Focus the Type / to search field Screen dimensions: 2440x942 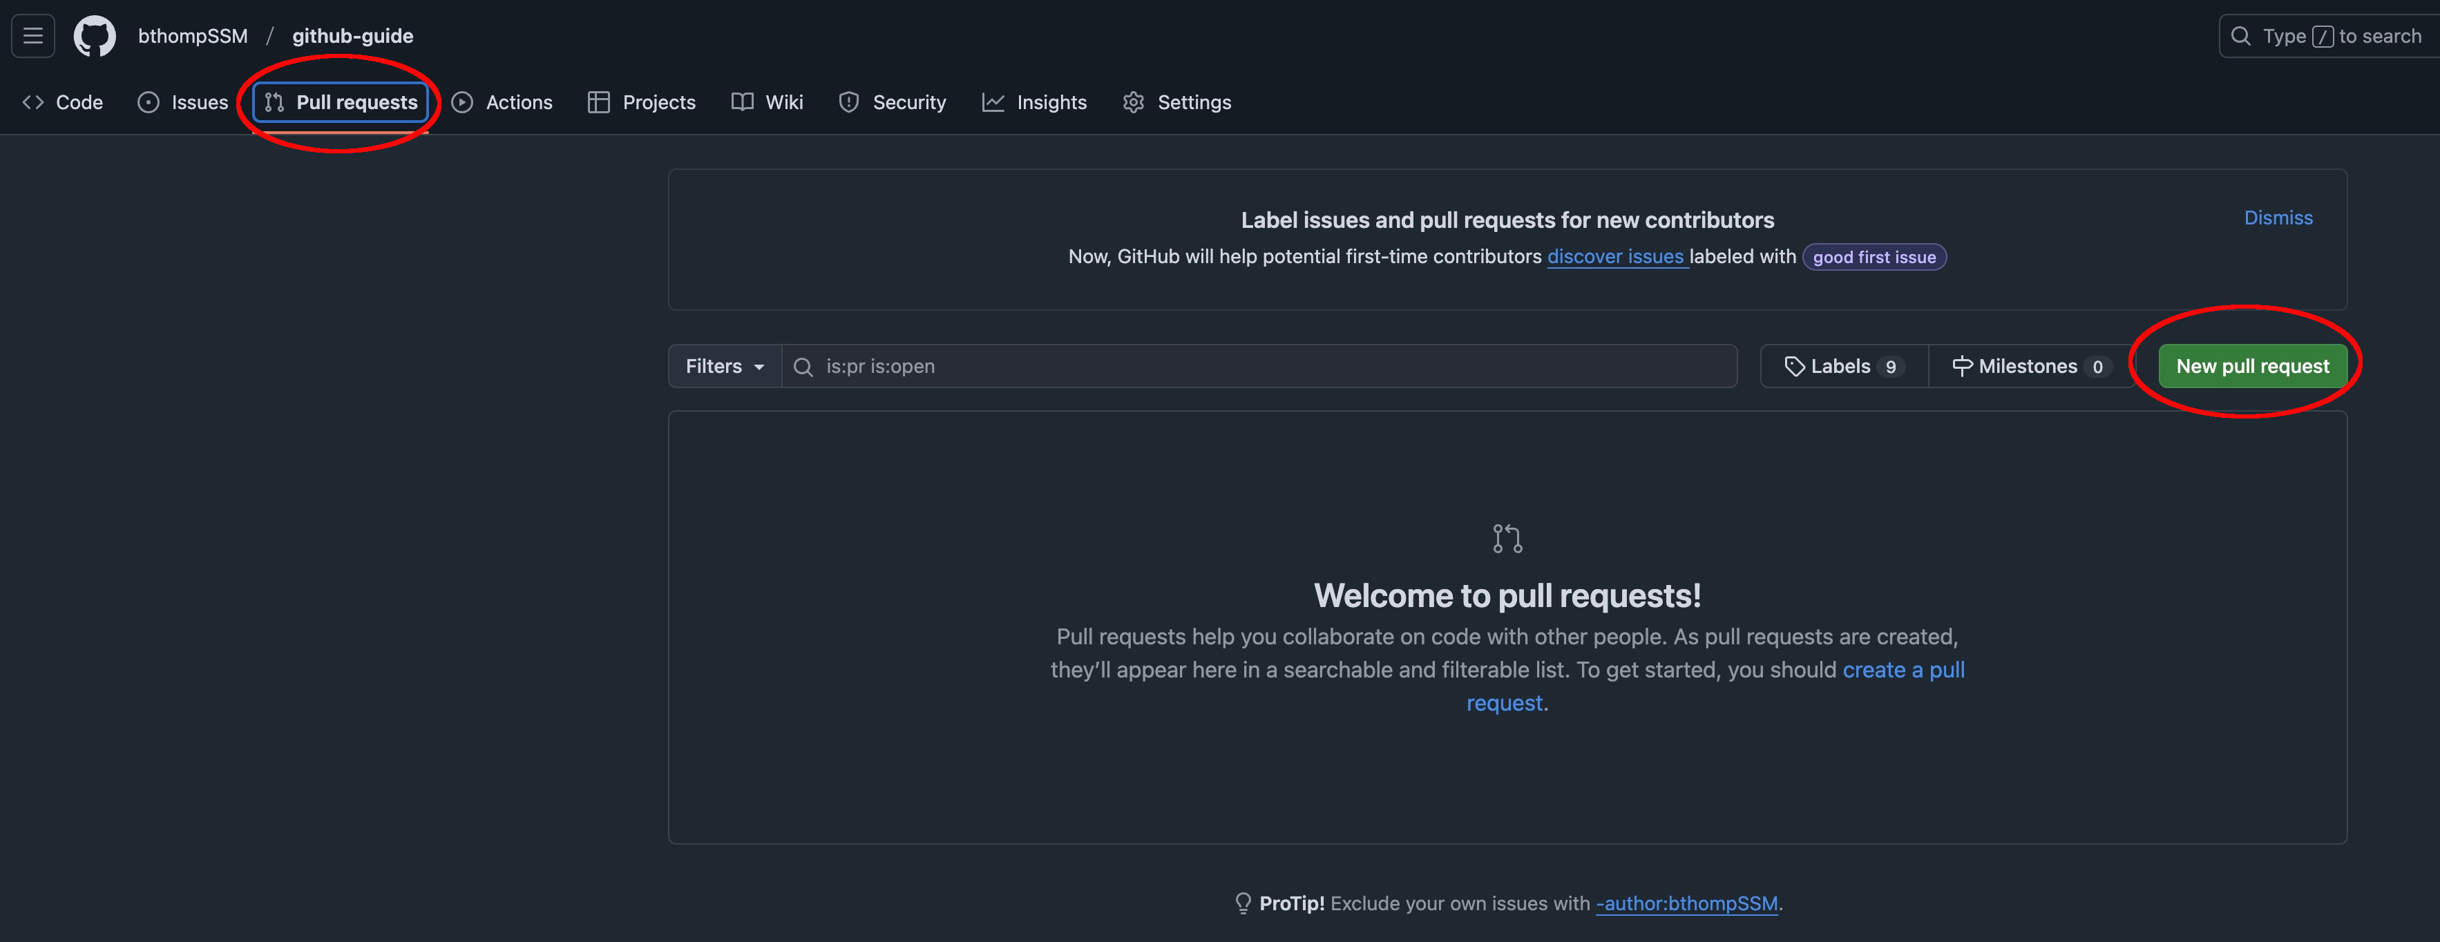coord(2329,36)
